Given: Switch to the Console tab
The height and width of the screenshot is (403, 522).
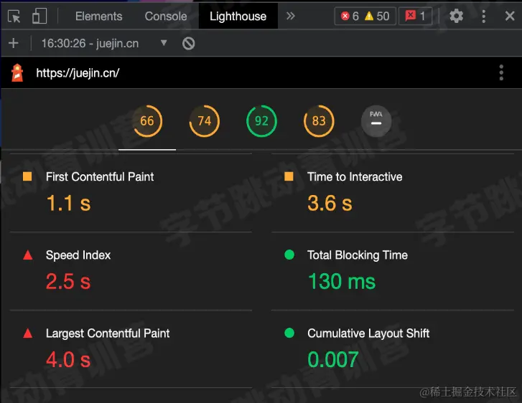Looking at the screenshot, I should (166, 16).
